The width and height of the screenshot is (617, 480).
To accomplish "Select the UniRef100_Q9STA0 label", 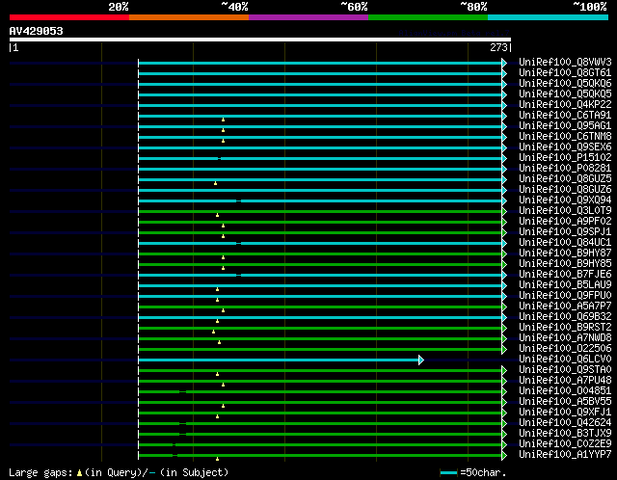I will (x=565, y=370).
